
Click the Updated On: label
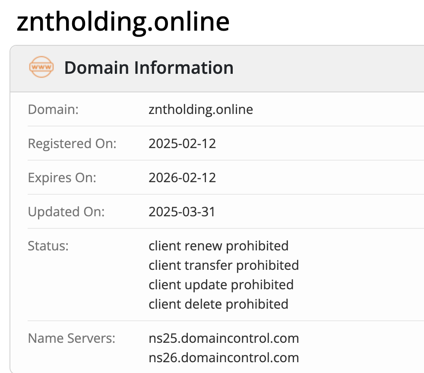tap(66, 212)
